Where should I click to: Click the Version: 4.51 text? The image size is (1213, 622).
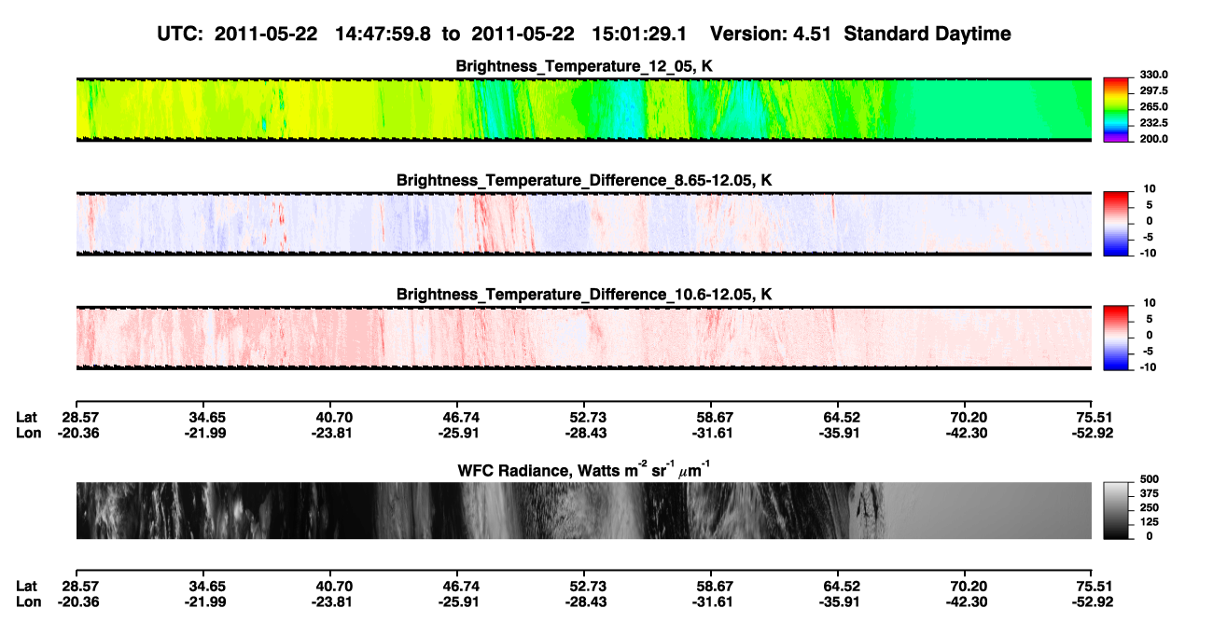[x=772, y=34]
